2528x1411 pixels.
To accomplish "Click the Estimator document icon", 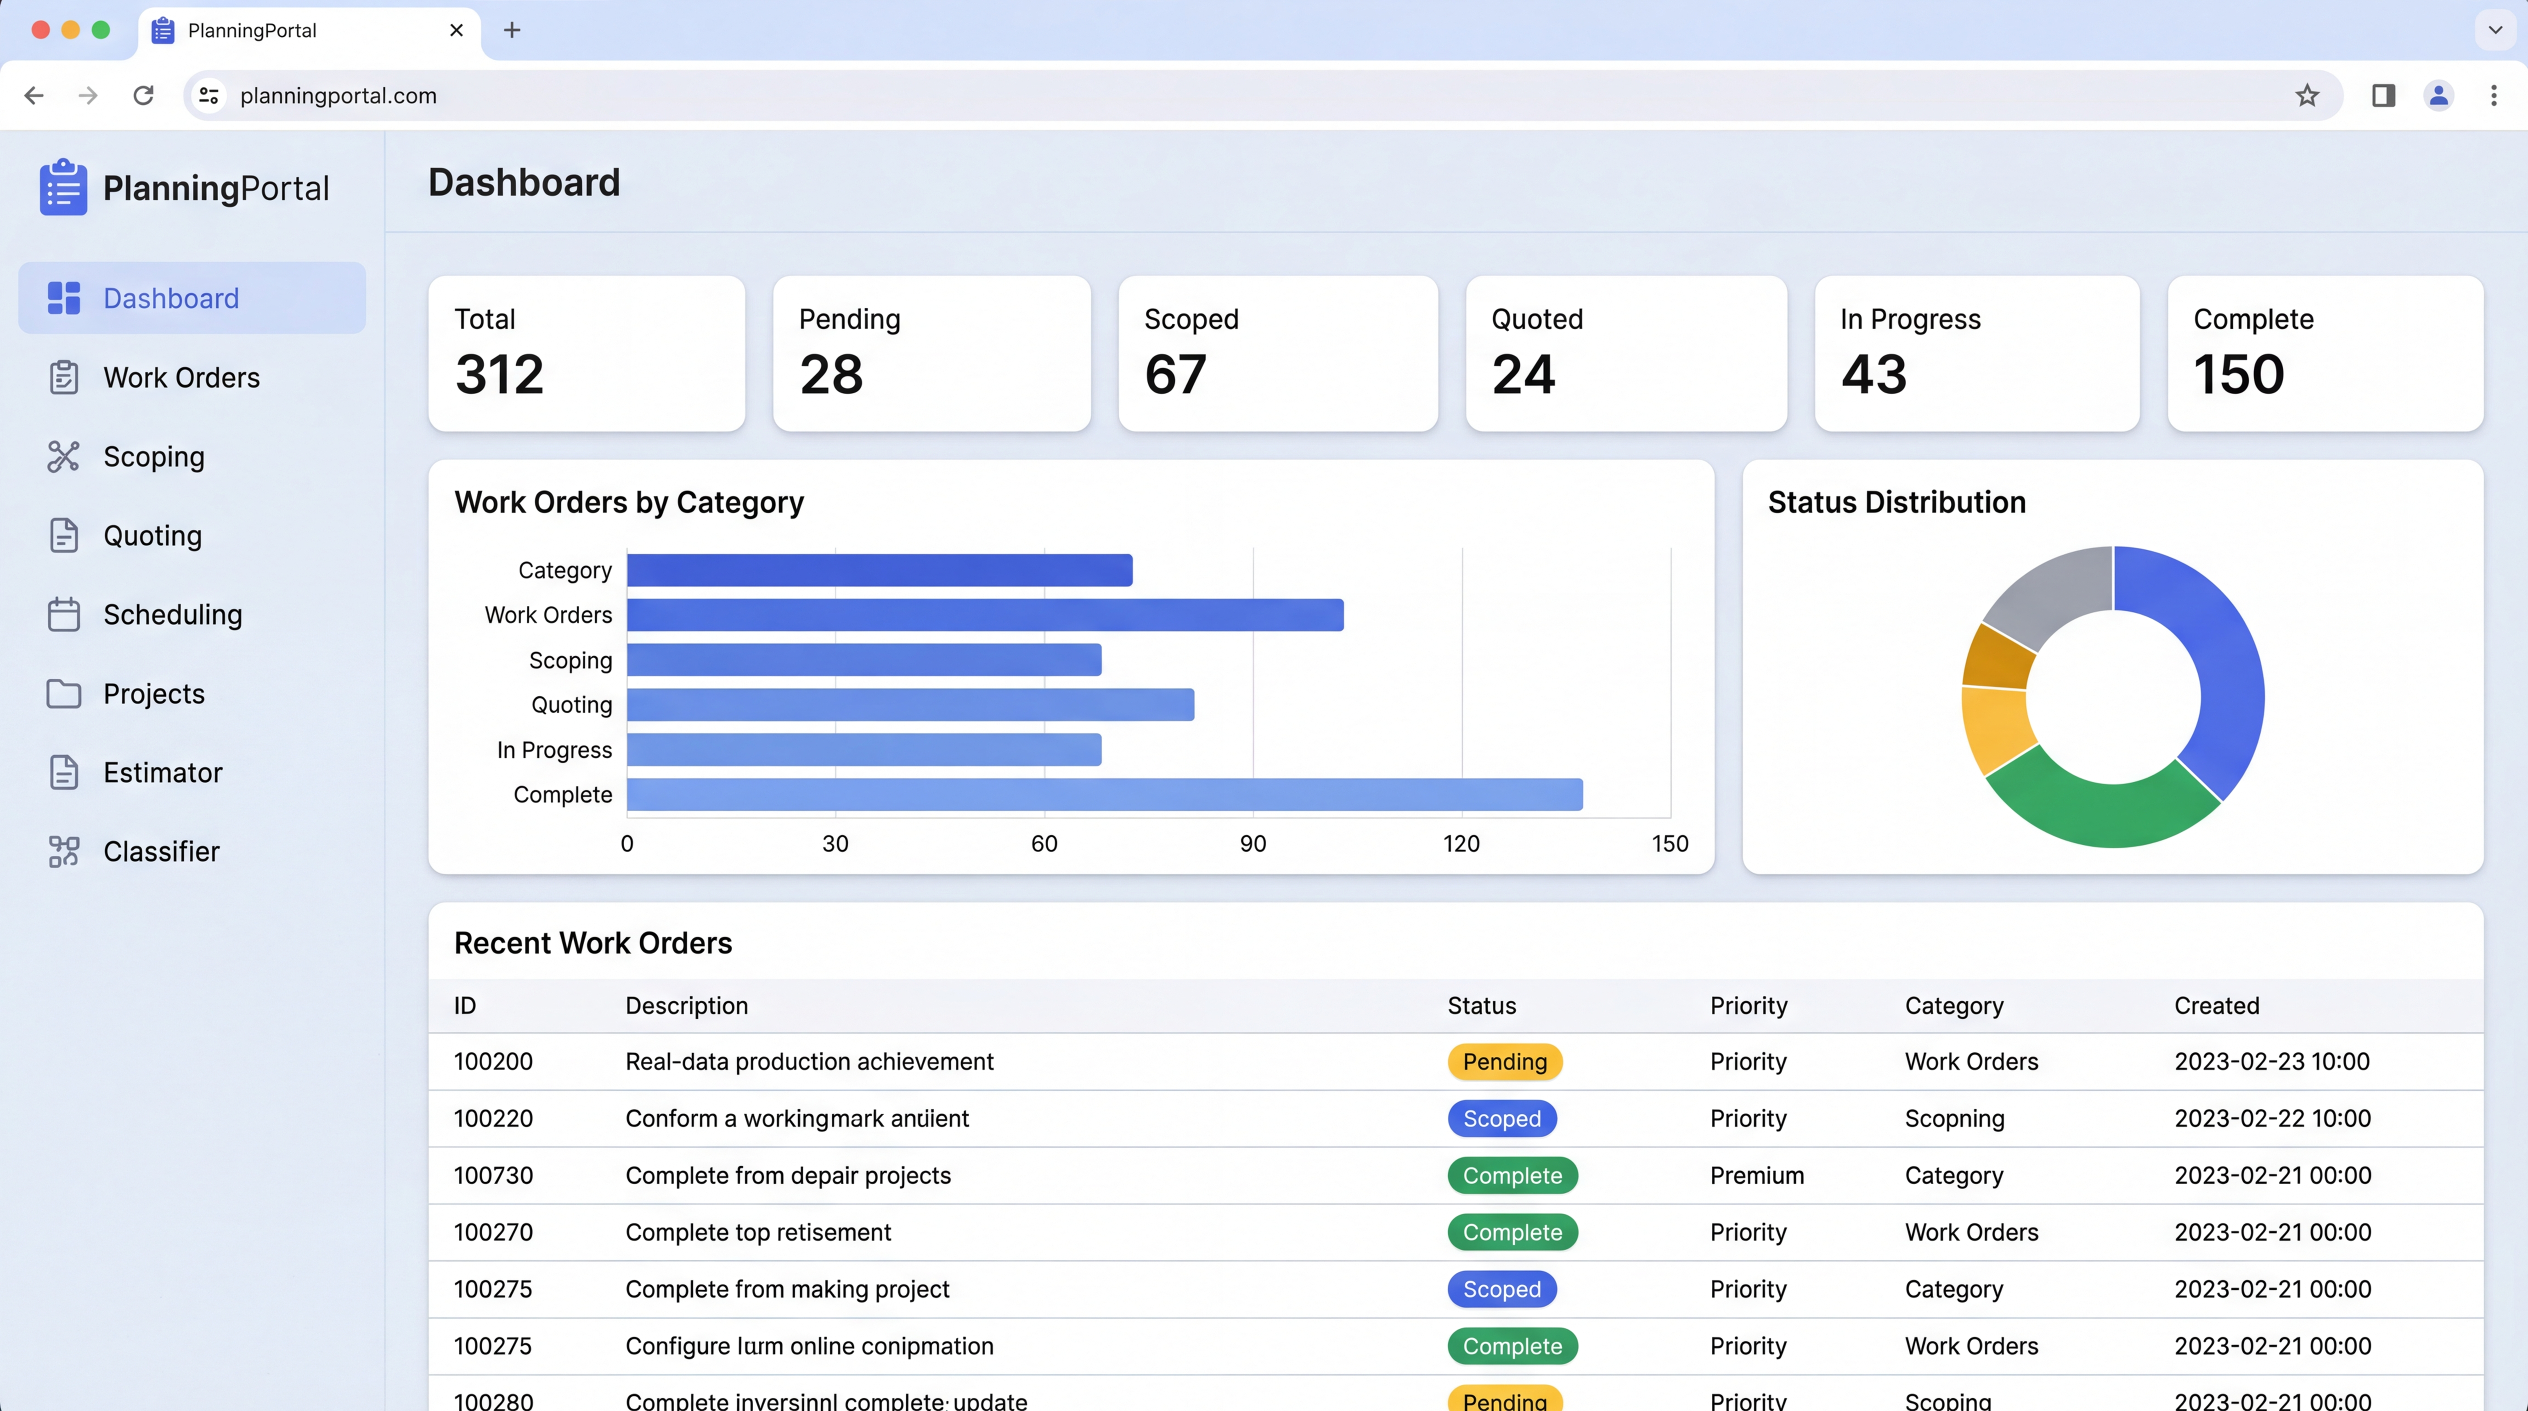I will [64, 772].
